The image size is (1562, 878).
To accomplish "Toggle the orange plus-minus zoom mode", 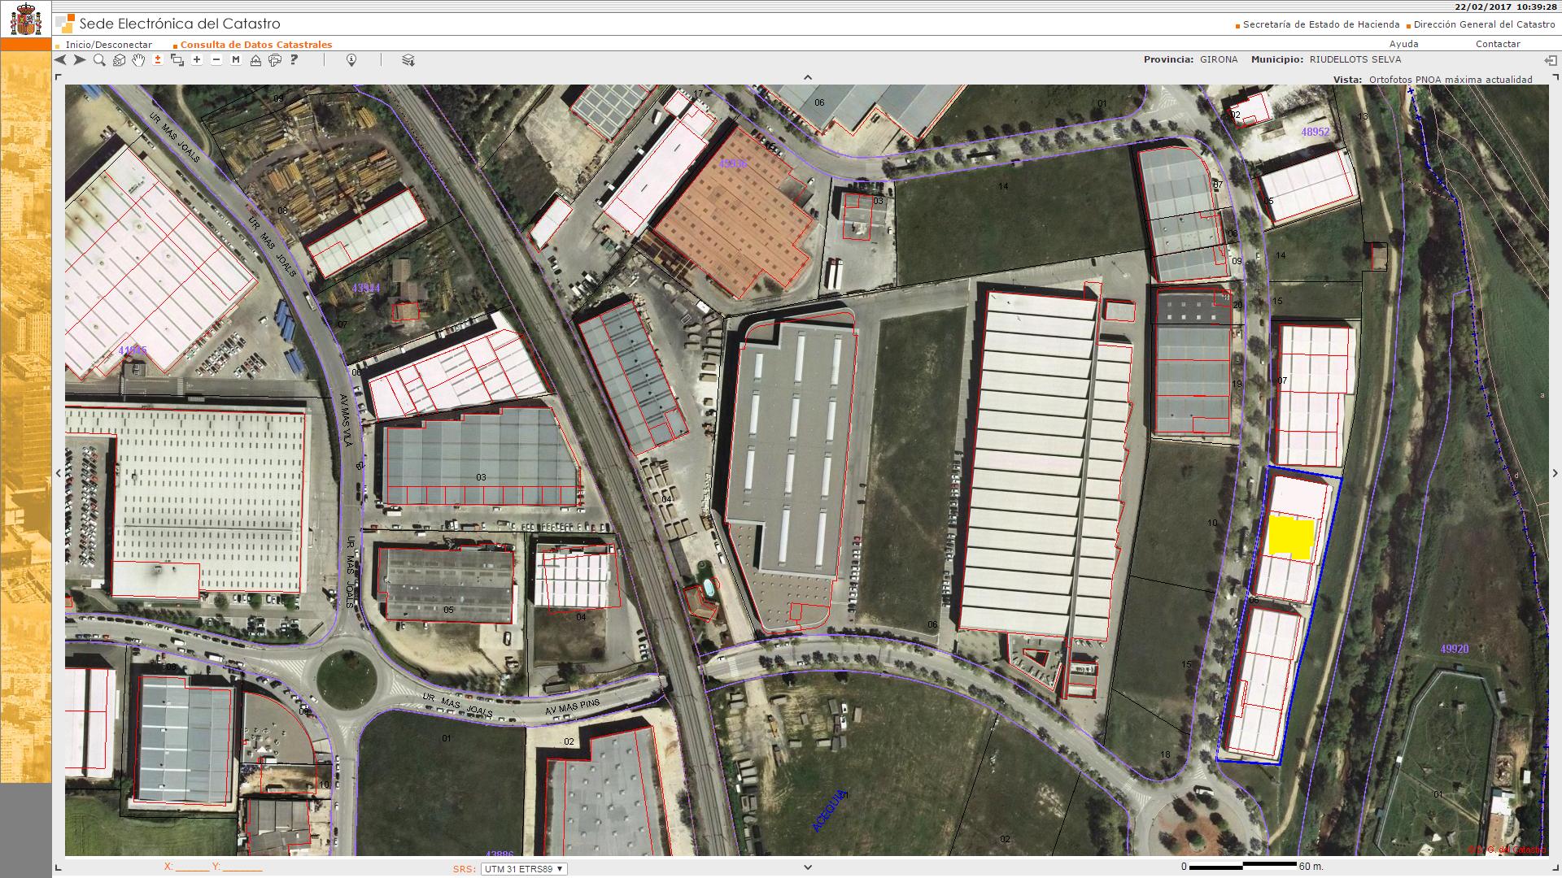I will coord(158,60).
